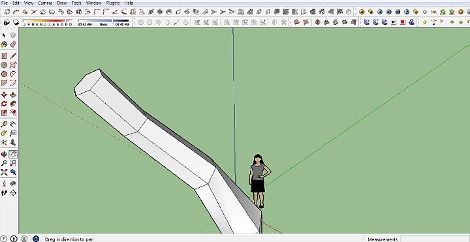The width and height of the screenshot is (470, 242).
Task: Open the Tools menu
Action: point(76,3)
